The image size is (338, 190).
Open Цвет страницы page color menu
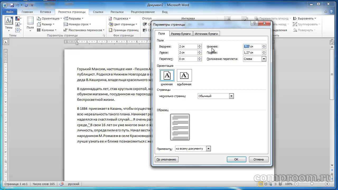123,24
